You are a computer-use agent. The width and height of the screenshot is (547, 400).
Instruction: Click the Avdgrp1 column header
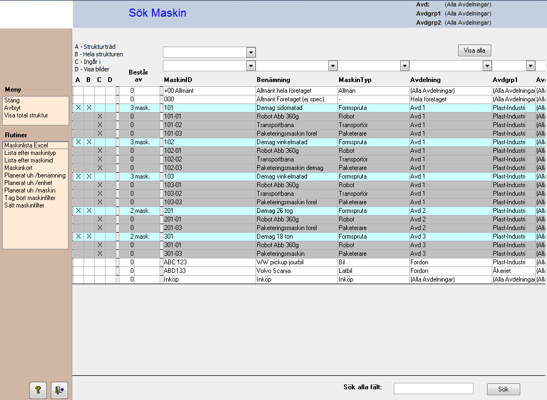[505, 80]
